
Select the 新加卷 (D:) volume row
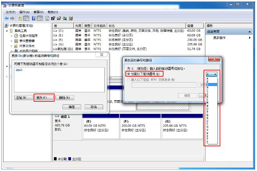pyautogui.click(x=128, y=49)
